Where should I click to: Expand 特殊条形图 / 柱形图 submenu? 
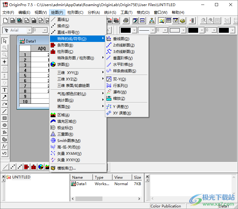(x=77, y=58)
